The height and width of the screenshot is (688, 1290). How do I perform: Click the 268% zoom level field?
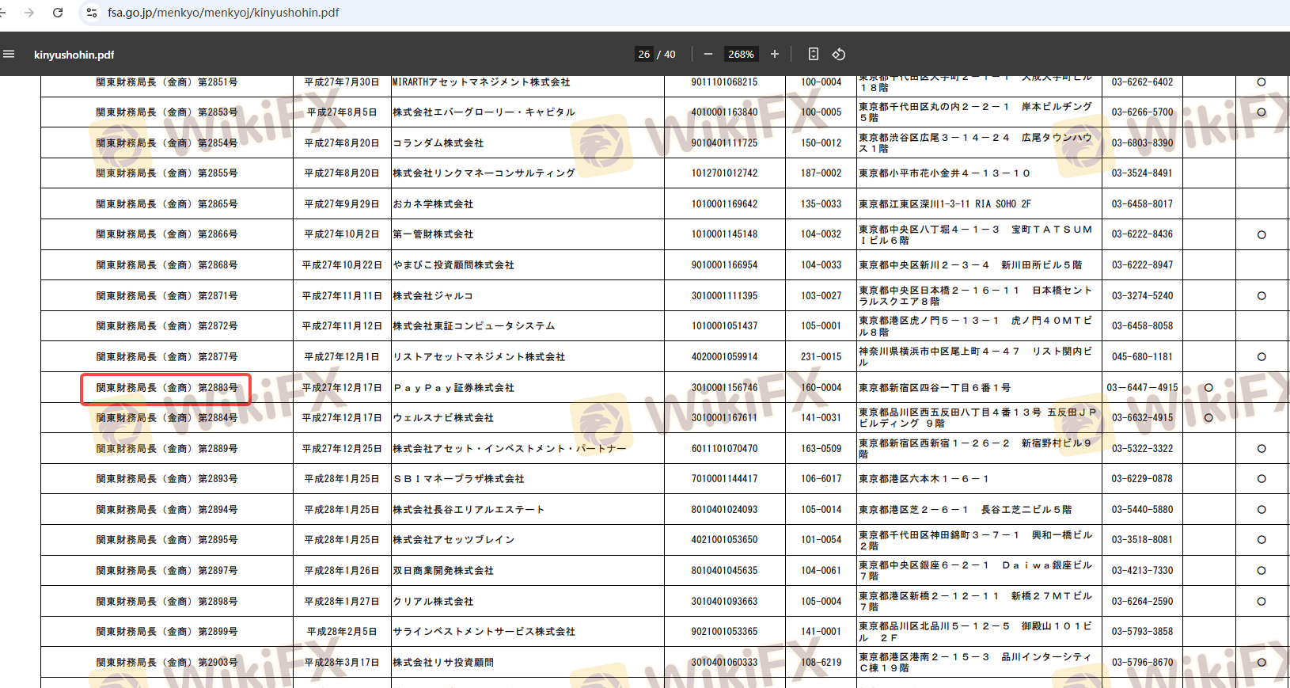point(741,54)
